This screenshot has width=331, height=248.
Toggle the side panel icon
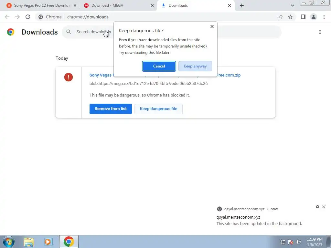point(303,17)
